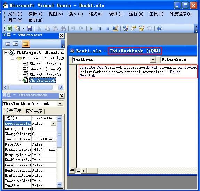Viewport: 200px width, 191px height.
Task: Click the Run Sub play icon
Action: click(91, 28)
